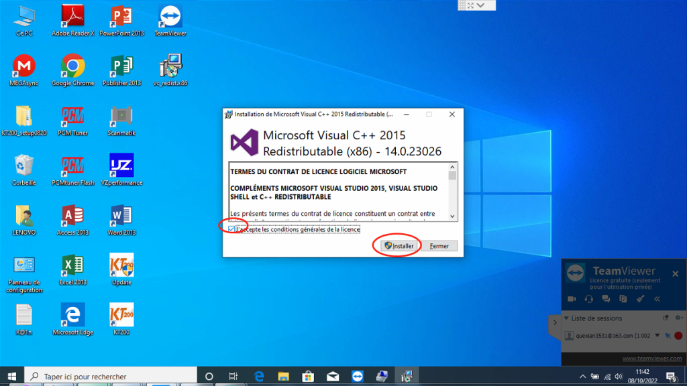The height and width of the screenshot is (386, 687).
Task: Click TeamViewer remote control tool icon
Action: tap(640, 299)
